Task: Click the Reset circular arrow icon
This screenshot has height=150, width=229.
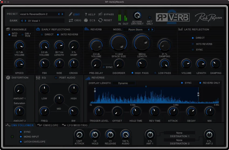Action: click(x=100, y=20)
